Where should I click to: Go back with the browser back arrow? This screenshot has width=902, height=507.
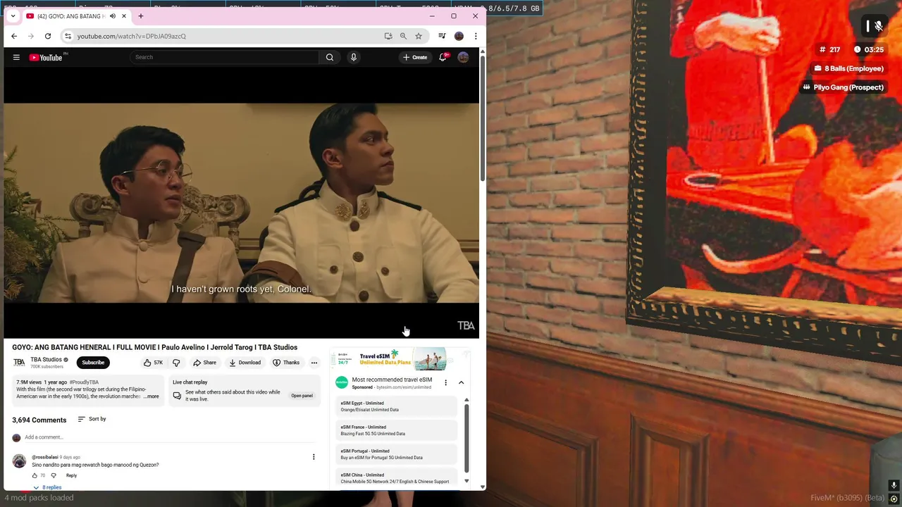(x=14, y=36)
